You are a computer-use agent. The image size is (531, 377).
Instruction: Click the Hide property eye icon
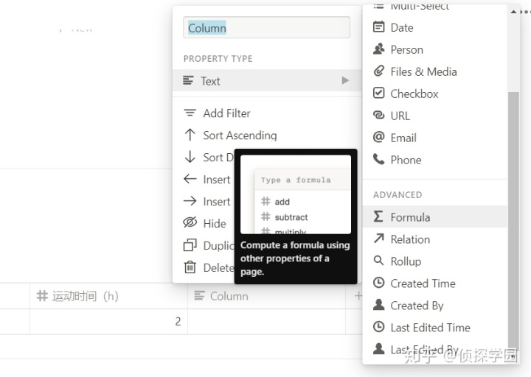(190, 222)
